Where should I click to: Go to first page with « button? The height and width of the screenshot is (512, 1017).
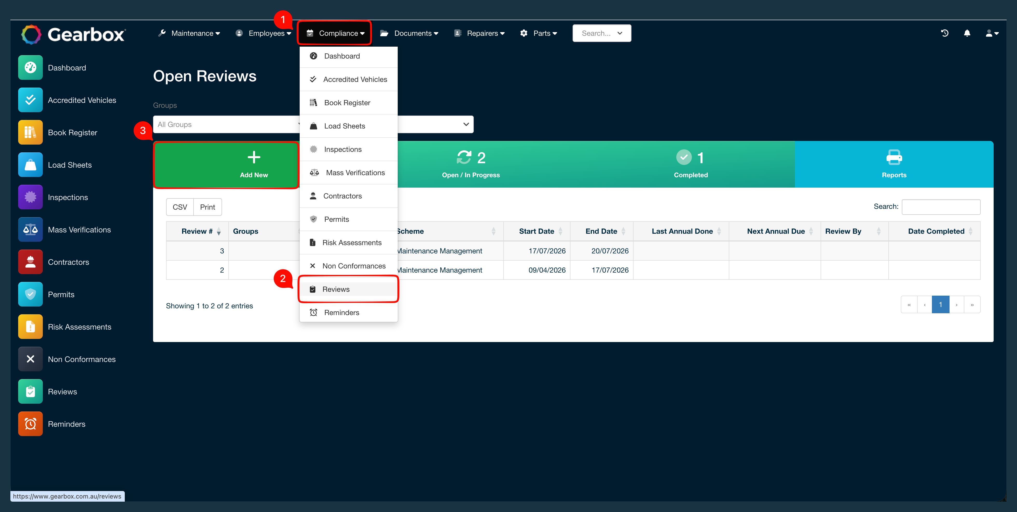click(909, 305)
